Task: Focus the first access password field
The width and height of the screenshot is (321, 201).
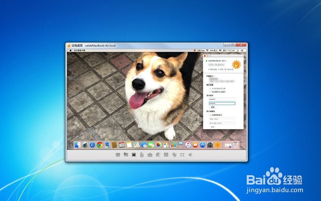Action: coord(222,99)
